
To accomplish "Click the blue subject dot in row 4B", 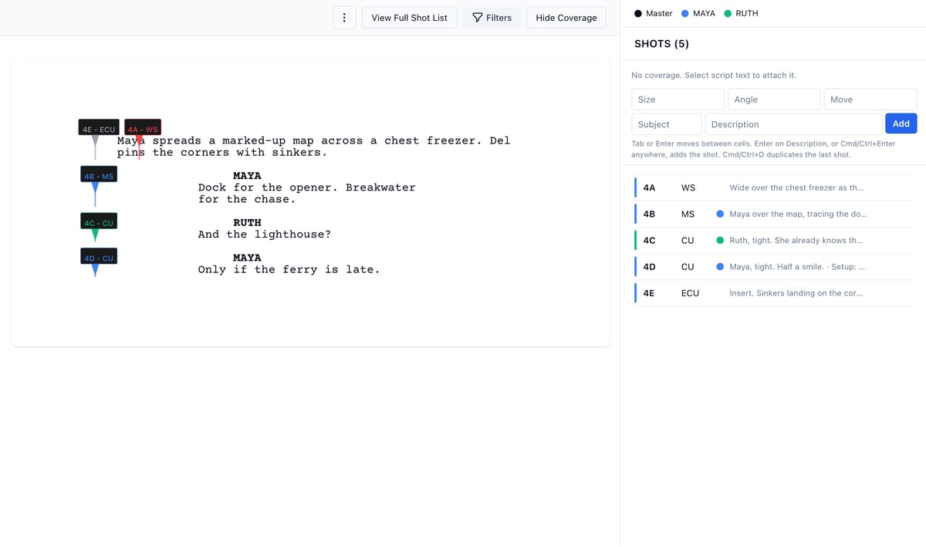I will [x=720, y=214].
